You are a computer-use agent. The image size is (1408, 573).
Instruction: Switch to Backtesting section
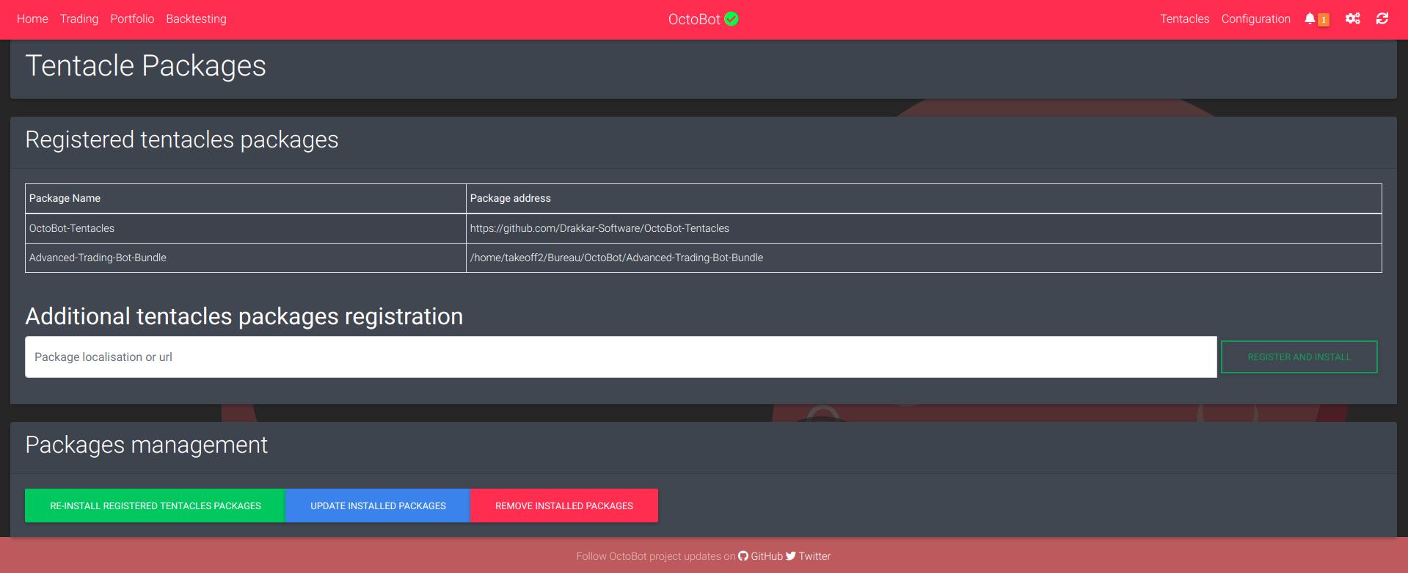(196, 19)
